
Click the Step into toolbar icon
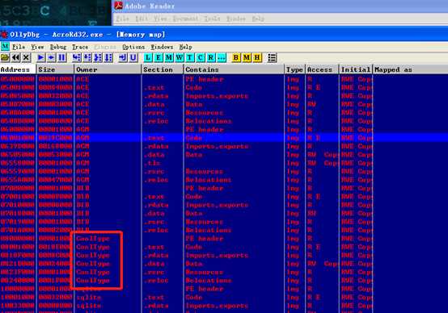pyautogui.click(x=77, y=58)
